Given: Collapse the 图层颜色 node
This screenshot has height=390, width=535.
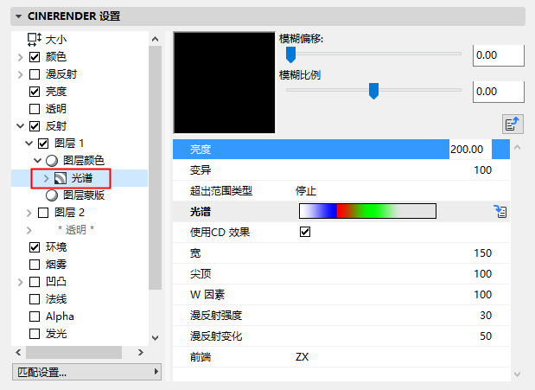Looking at the screenshot, I should pyautogui.click(x=37, y=161).
